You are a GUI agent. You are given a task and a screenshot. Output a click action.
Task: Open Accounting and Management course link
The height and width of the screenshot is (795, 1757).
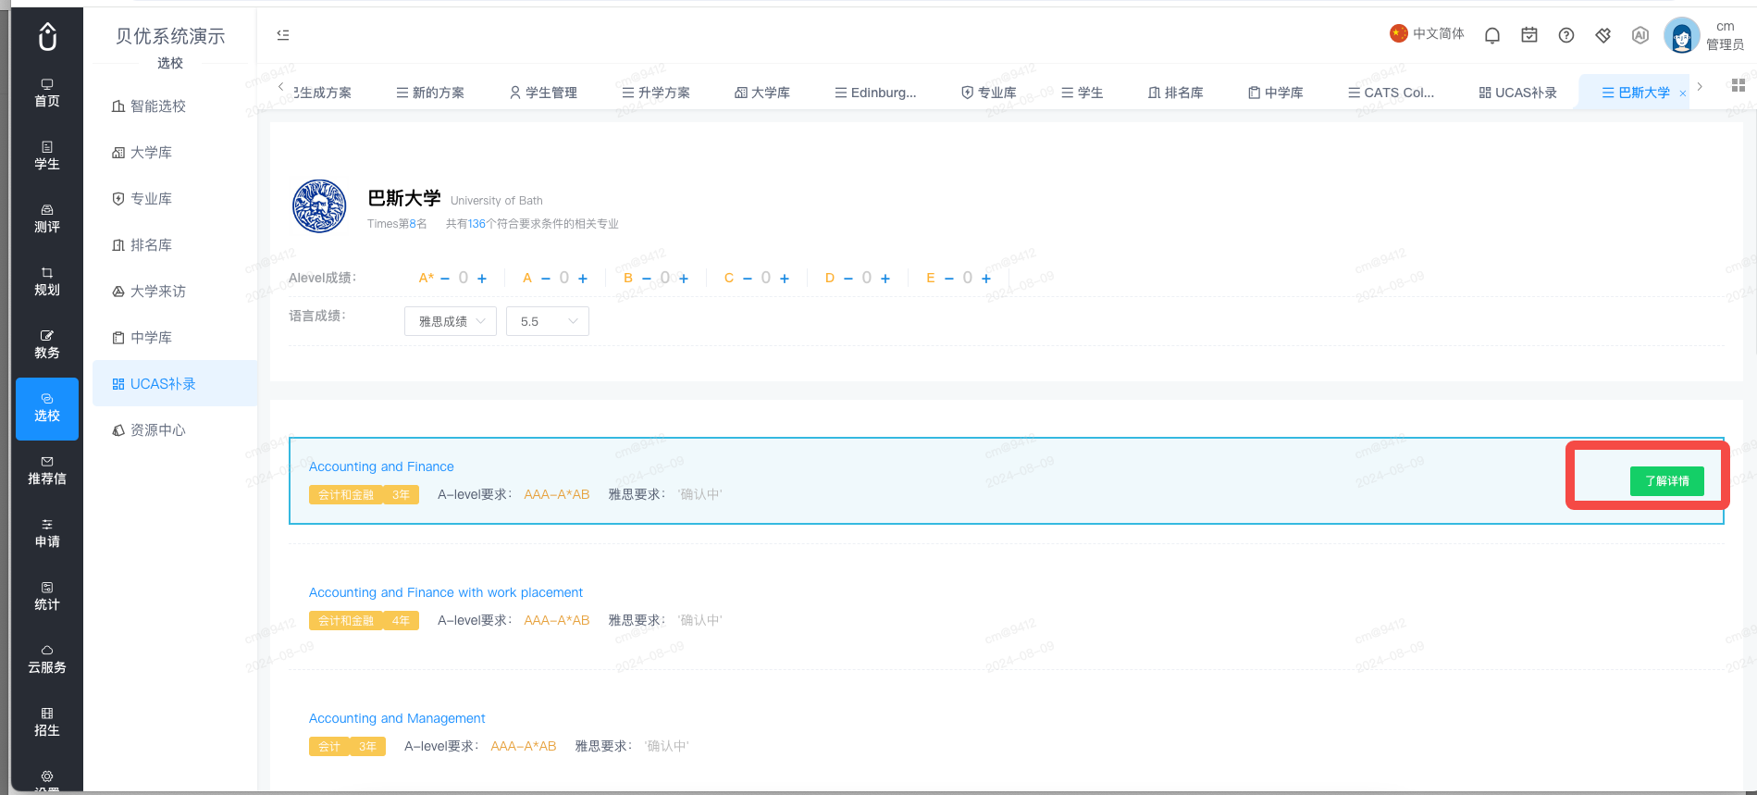click(397, 718)
